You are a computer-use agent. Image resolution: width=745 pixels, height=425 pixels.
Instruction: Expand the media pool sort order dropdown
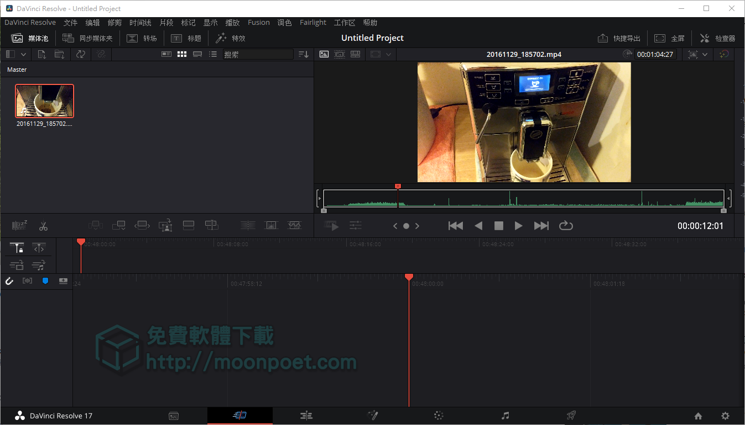303,54
